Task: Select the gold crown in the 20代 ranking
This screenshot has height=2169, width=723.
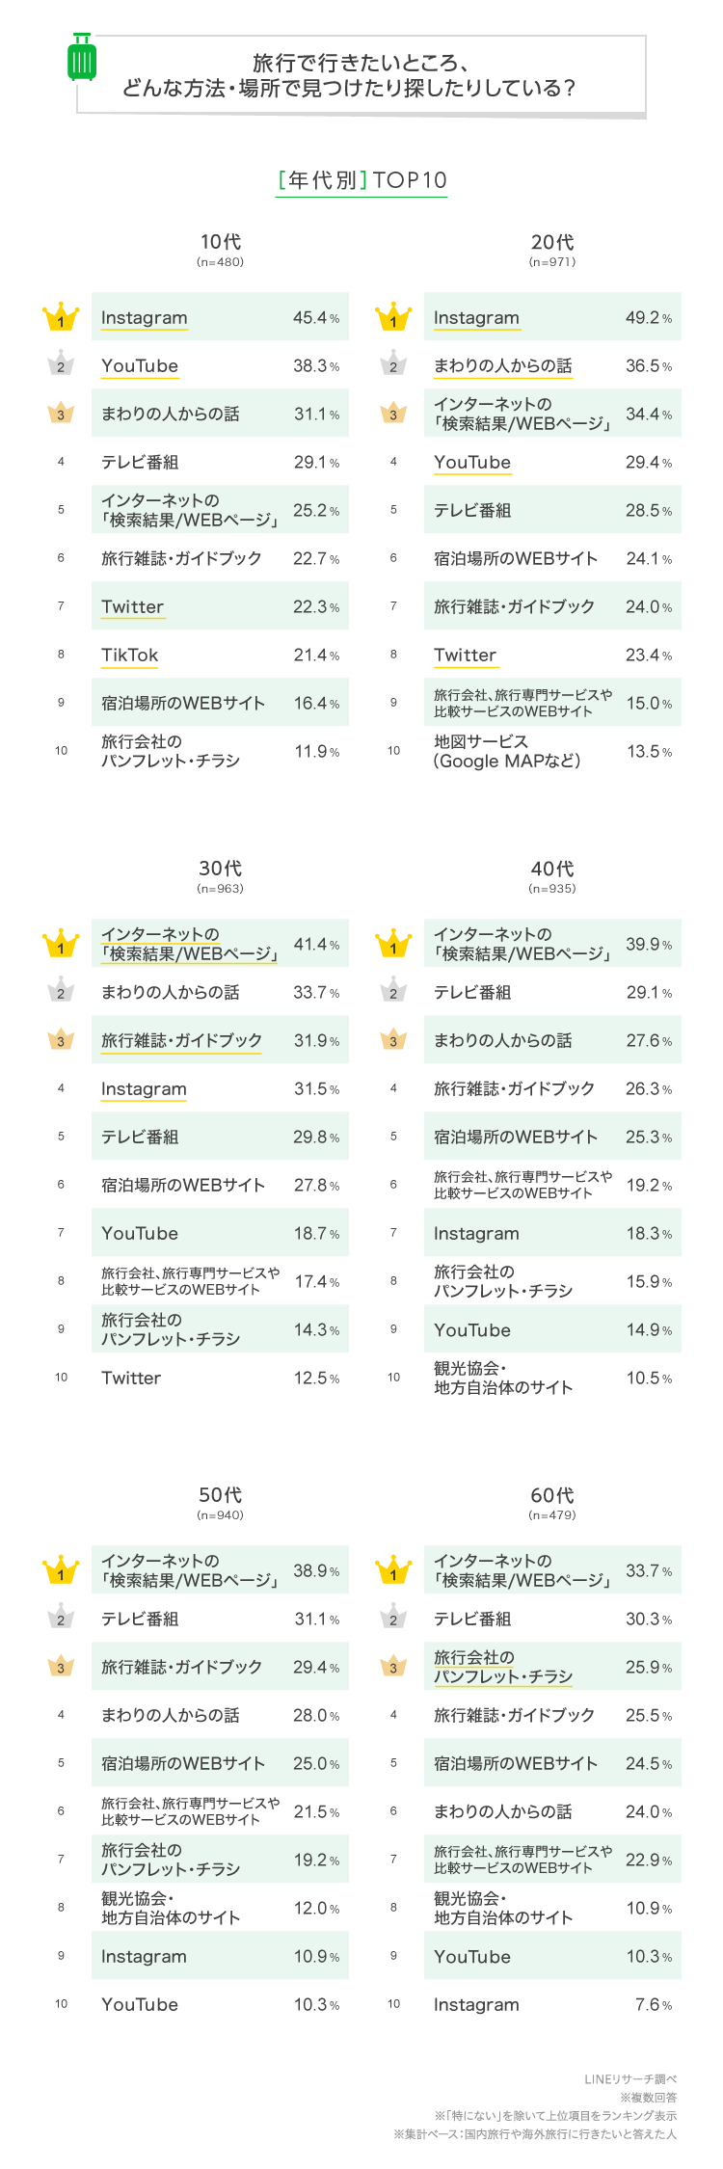Action: tap(393, 317)
